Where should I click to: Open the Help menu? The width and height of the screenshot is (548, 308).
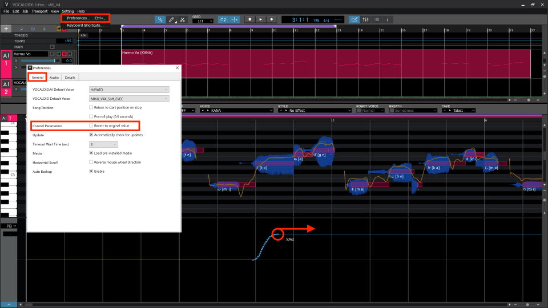click(x=81, y=11)
